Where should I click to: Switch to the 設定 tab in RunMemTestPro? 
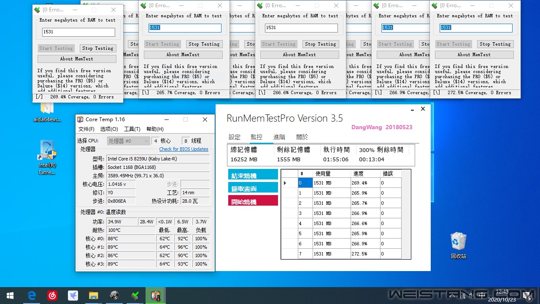235,137
